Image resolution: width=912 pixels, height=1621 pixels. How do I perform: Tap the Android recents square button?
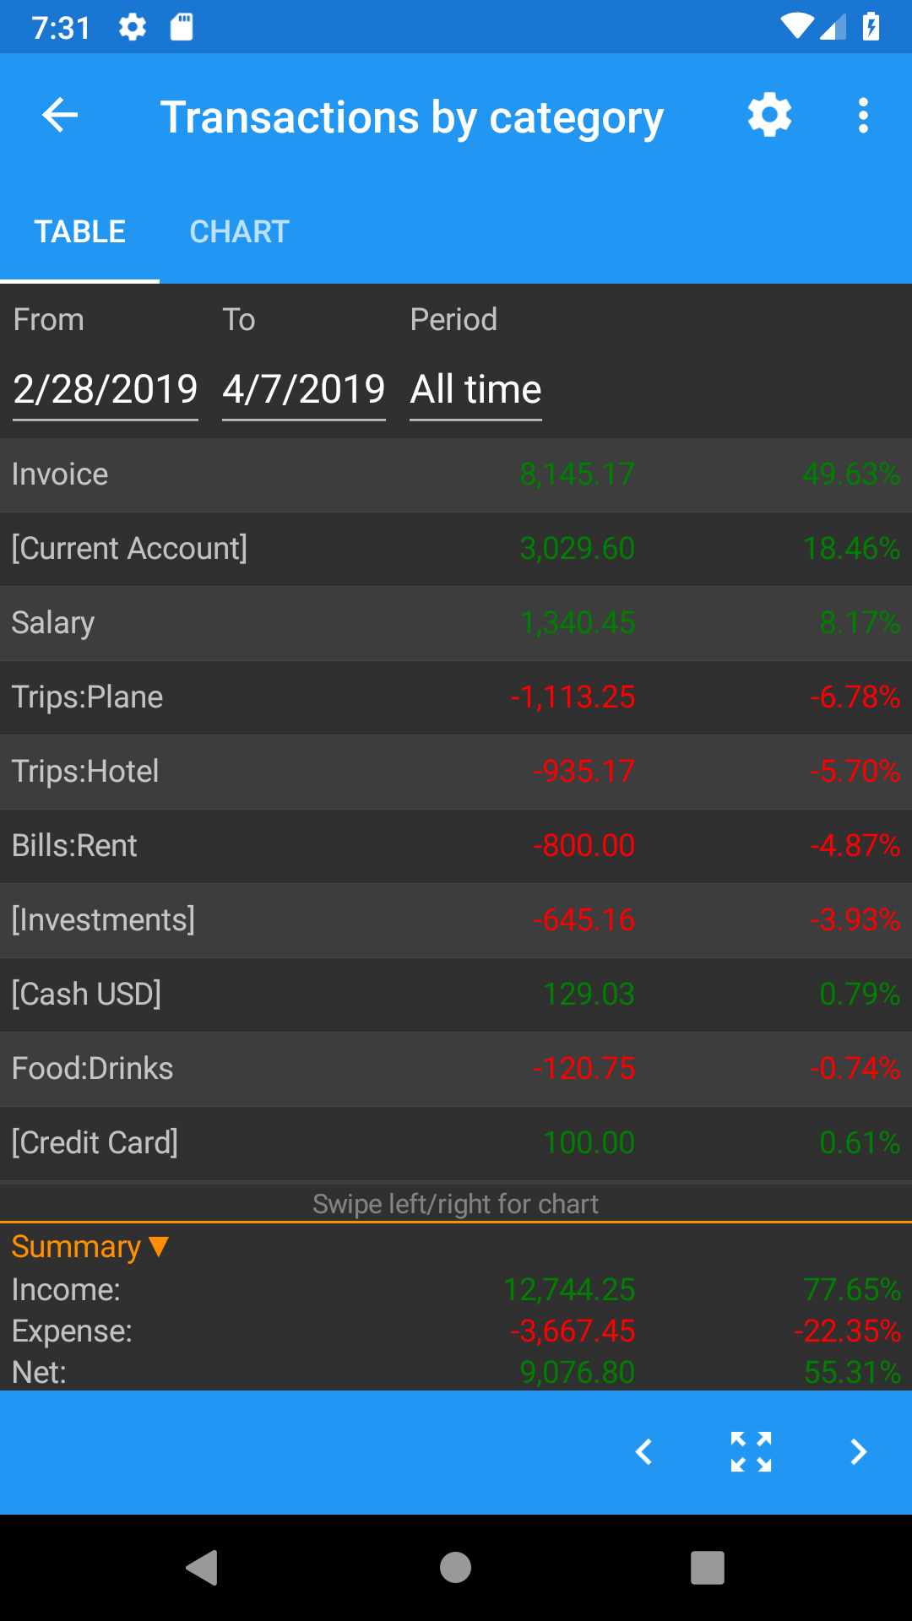(x=708, y=1568)
